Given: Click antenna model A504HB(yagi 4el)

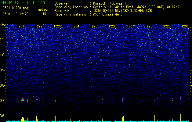Looking at the screenshot, I should [108, 14].
